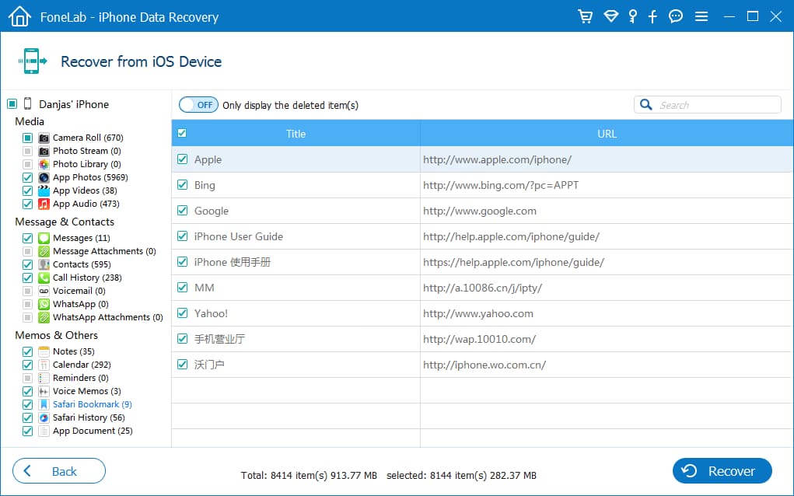Viewport: 794px width, 496px height.
Task: Click the Safari History compass icon
Action: [x=44, y=417]
